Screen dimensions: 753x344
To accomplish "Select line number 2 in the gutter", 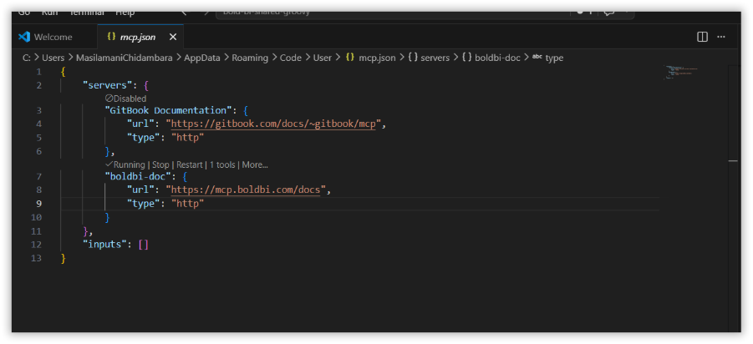I will click(x=39, y=85).
